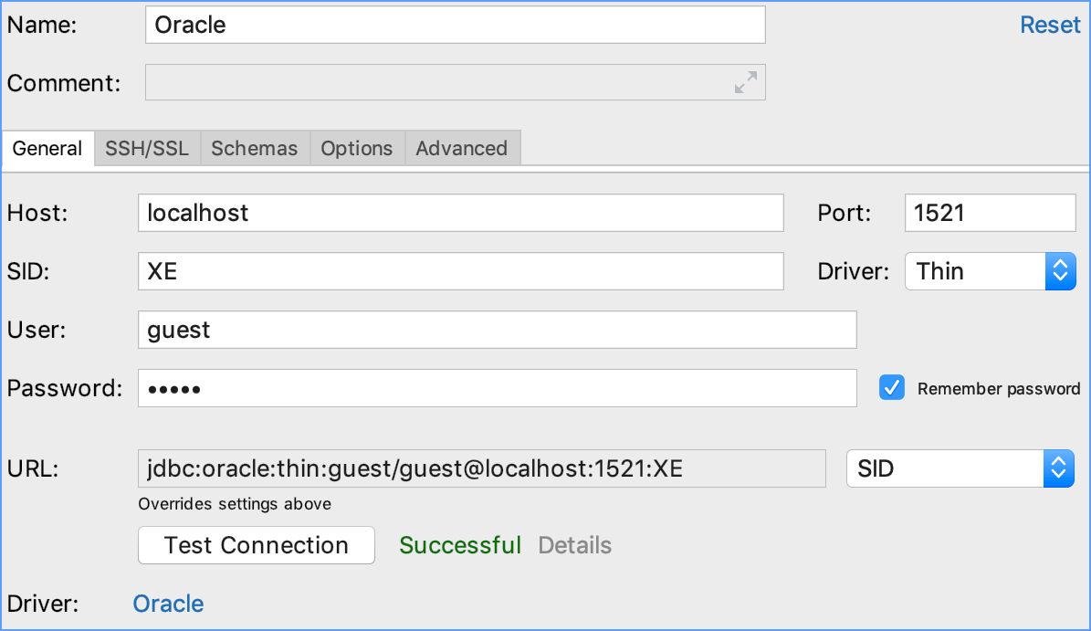The image size is (1091, 631).
Task: Open the connection Details link
Action: [x=575, y=545]
